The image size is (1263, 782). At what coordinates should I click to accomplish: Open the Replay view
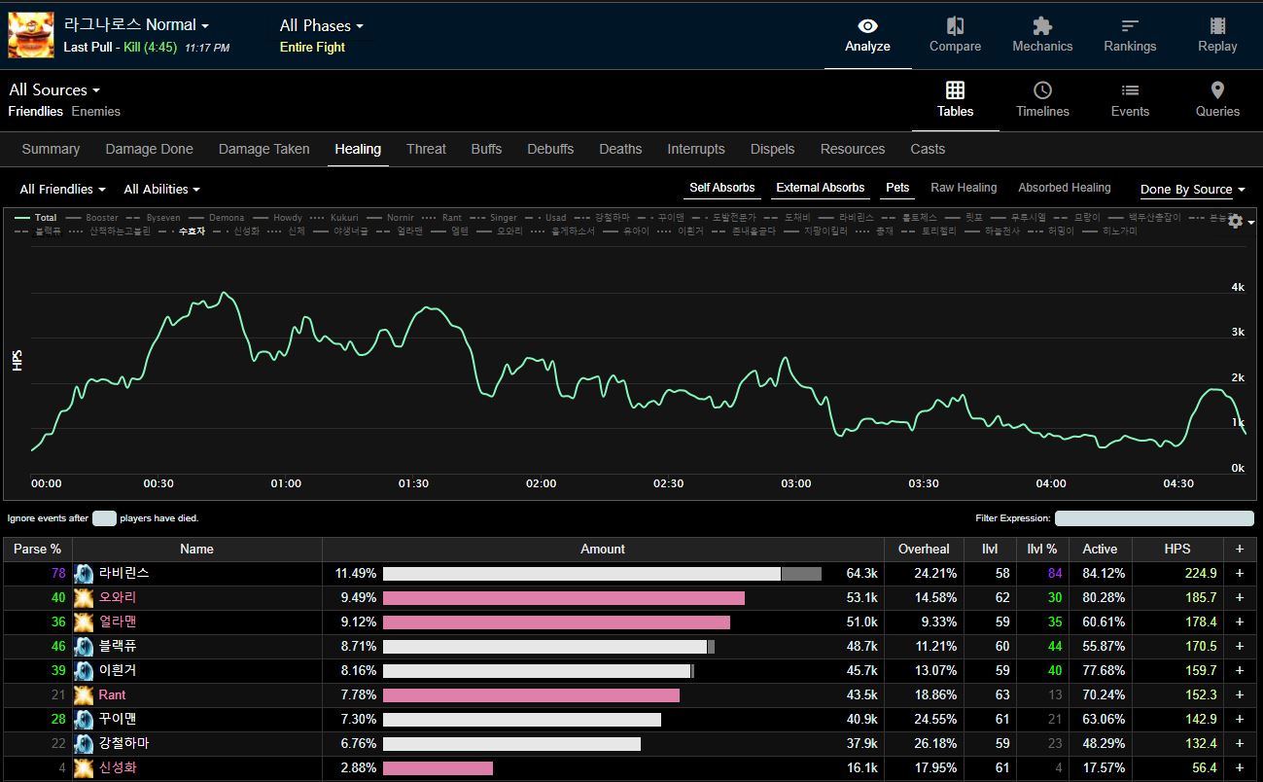click(x=1217, y=35)
